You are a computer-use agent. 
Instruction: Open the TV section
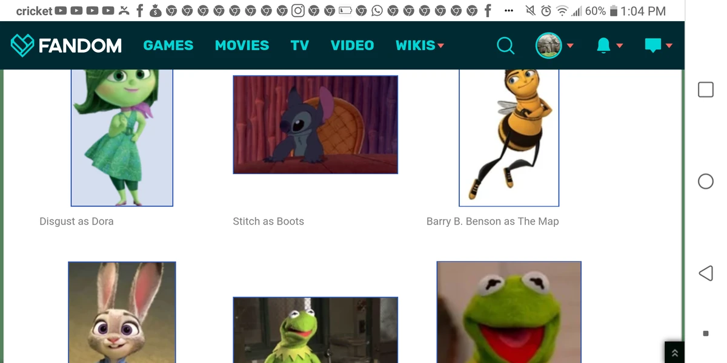pos(299,45)
